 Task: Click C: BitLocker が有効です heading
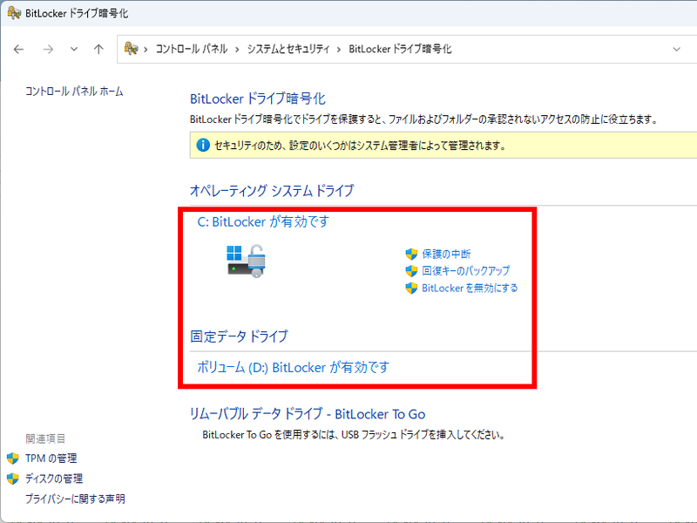[263, 221]
